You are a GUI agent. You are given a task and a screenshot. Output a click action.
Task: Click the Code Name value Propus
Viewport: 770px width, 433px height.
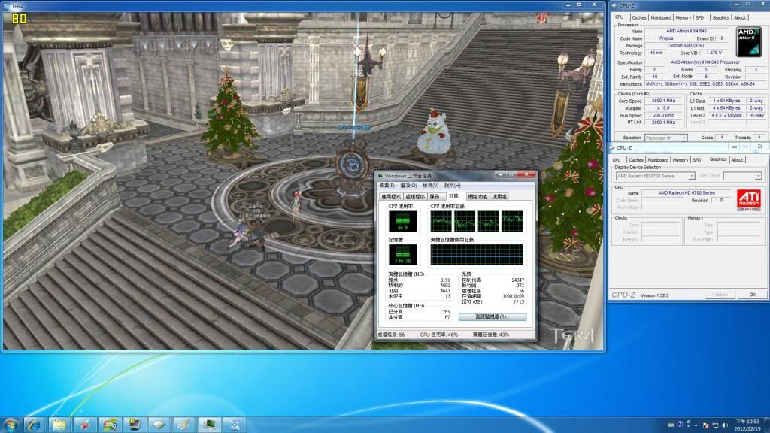pos(666,38)
